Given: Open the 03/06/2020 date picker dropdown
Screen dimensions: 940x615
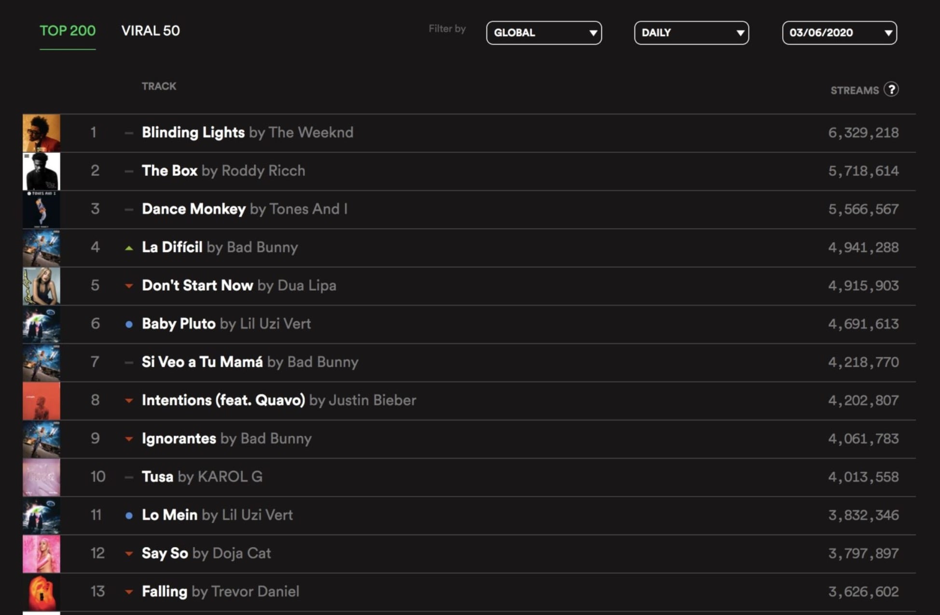Looking at the screenshot, I should 839,33.
